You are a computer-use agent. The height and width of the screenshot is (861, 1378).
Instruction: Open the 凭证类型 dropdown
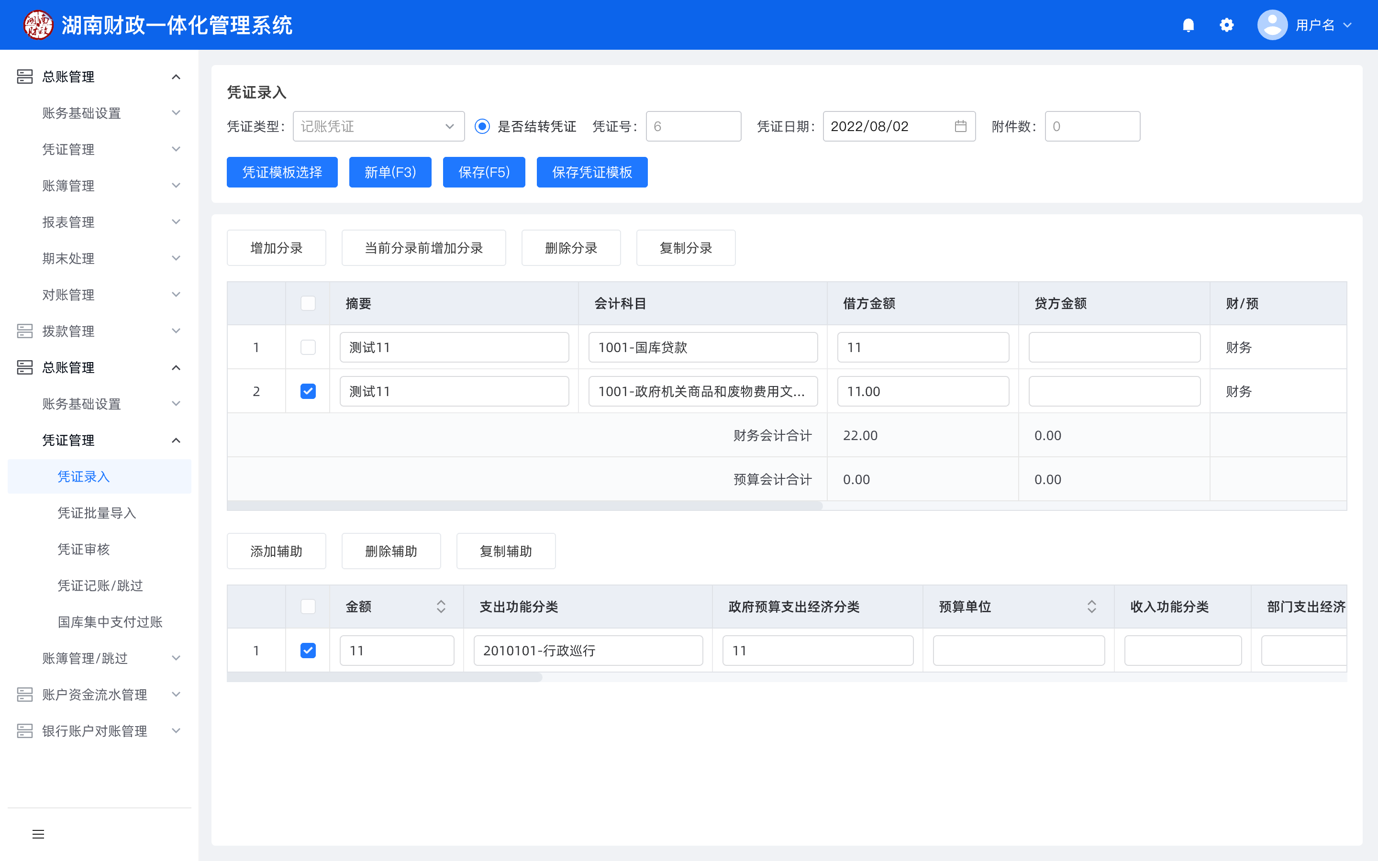[378, 126]
